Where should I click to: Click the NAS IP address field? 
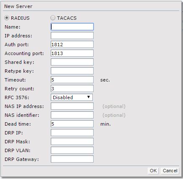pyautogui.click(x=72, y=106)
